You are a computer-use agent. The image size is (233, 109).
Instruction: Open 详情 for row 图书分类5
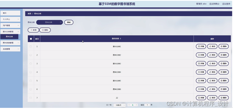tap(201, 81)
